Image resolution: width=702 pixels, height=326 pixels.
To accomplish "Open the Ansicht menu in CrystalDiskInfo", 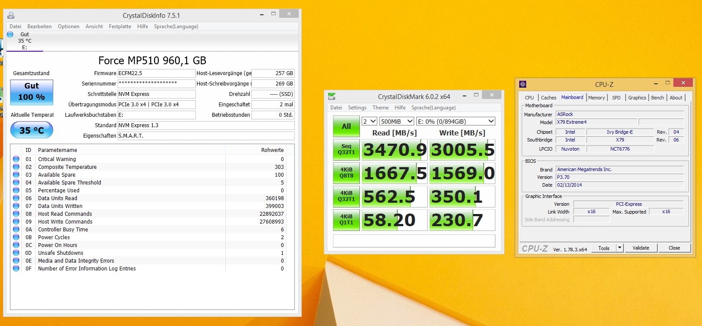I will (94, 26).
